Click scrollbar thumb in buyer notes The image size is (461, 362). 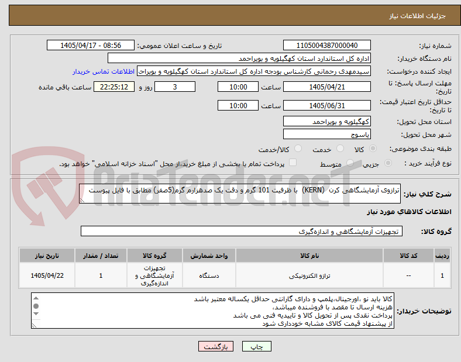(36, 306)
